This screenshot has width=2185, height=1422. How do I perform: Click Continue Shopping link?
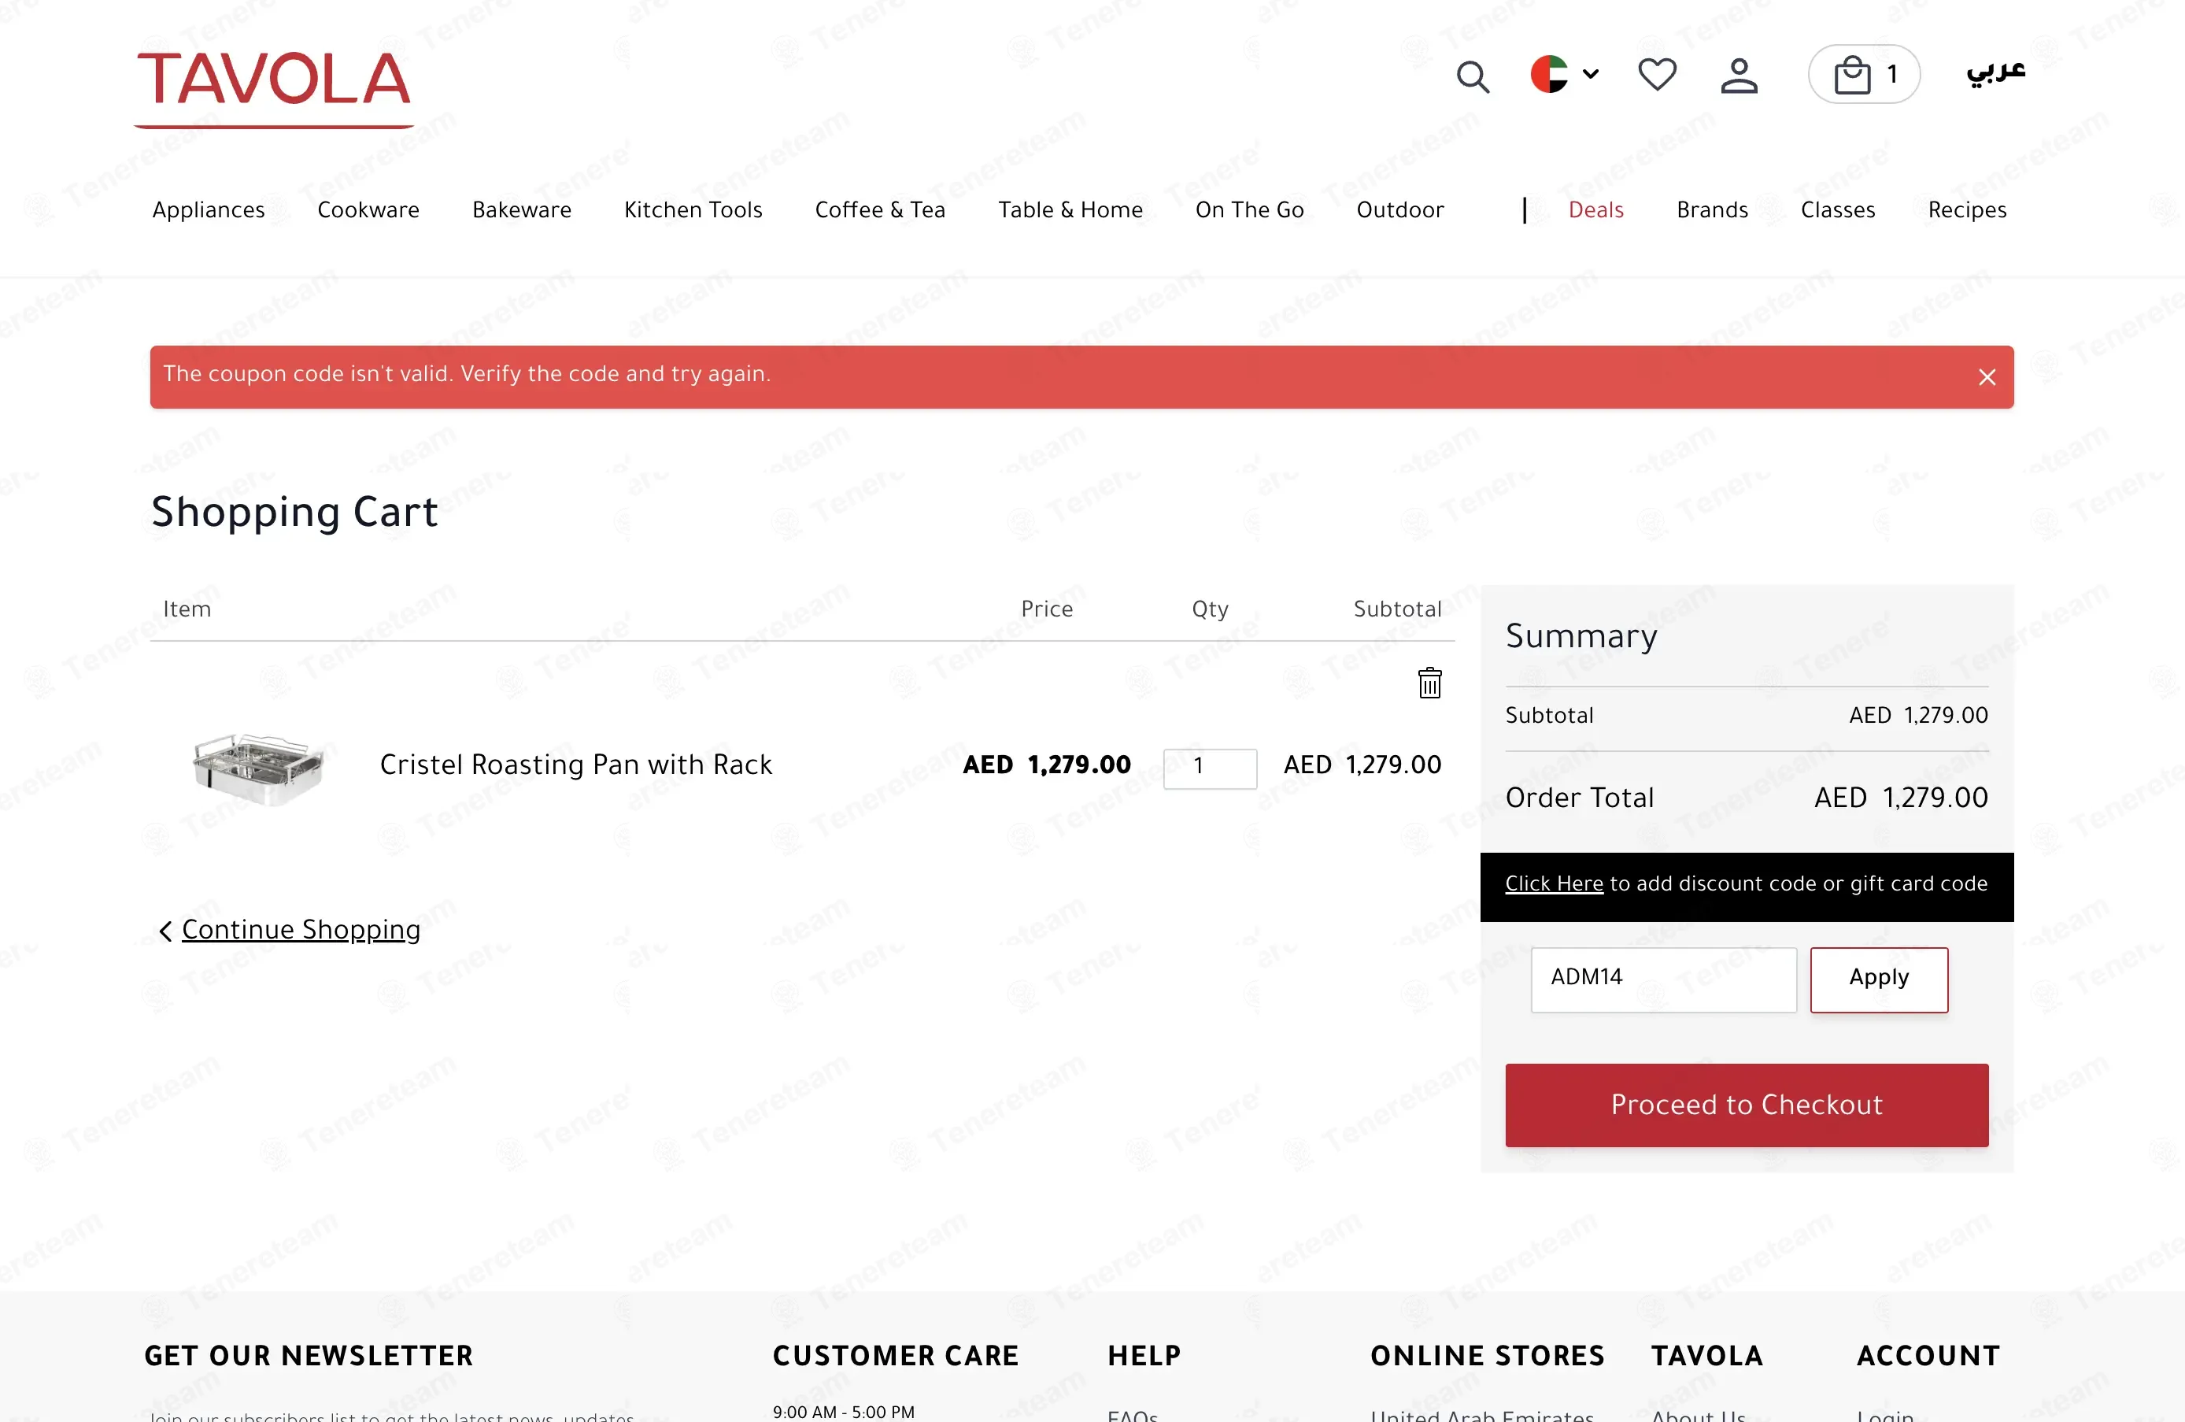pos(300,930)
